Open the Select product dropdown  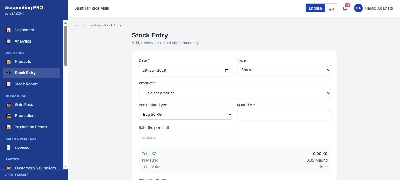click(x=235, y=93)
